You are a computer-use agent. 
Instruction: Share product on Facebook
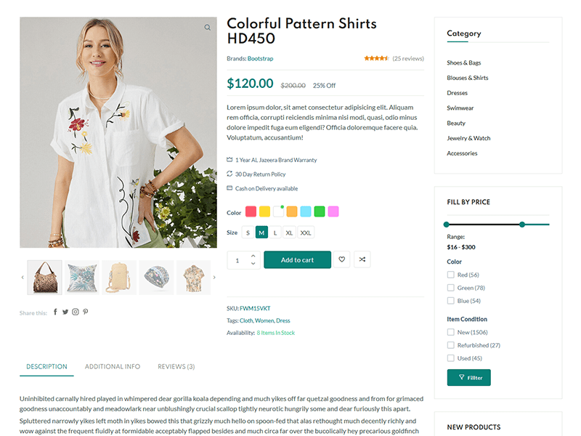(56, 312)
